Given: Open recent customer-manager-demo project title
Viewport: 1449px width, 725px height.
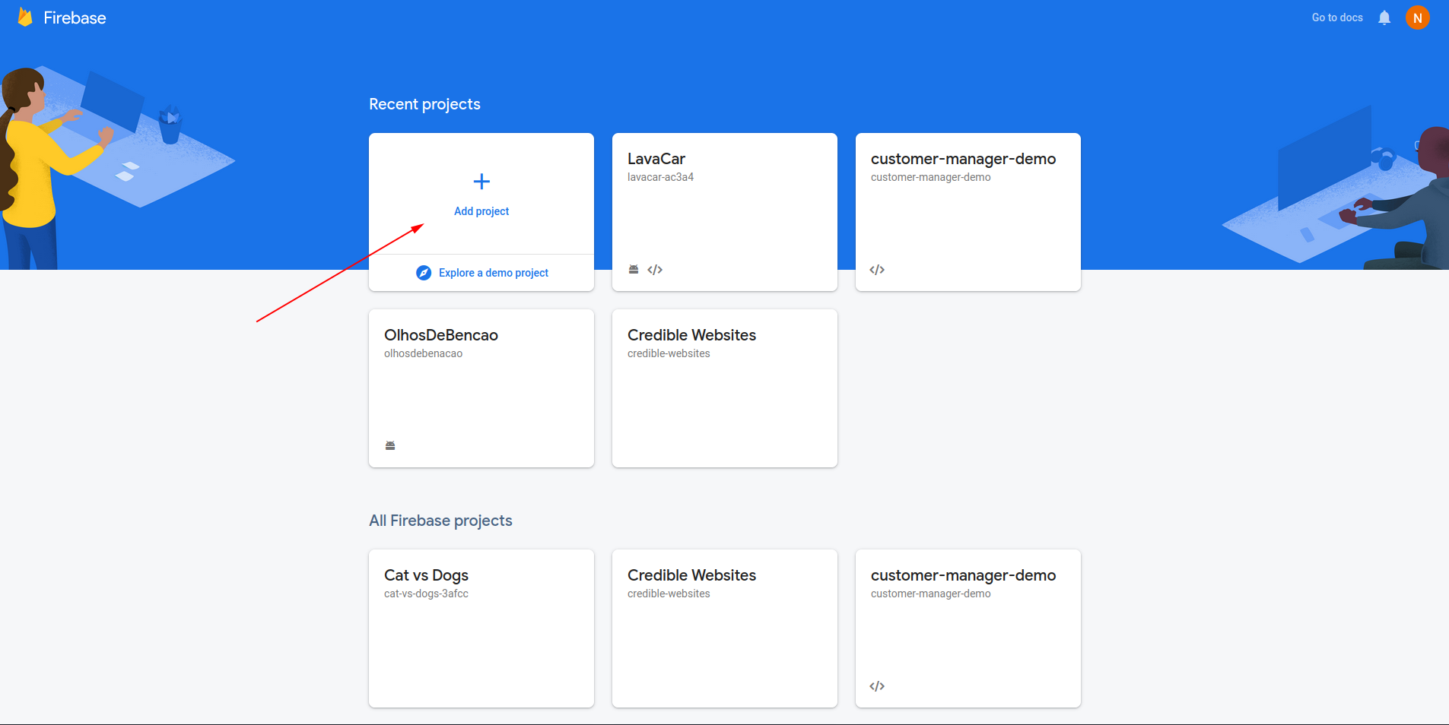Looking at the screenshot, I should click(963, 159).
